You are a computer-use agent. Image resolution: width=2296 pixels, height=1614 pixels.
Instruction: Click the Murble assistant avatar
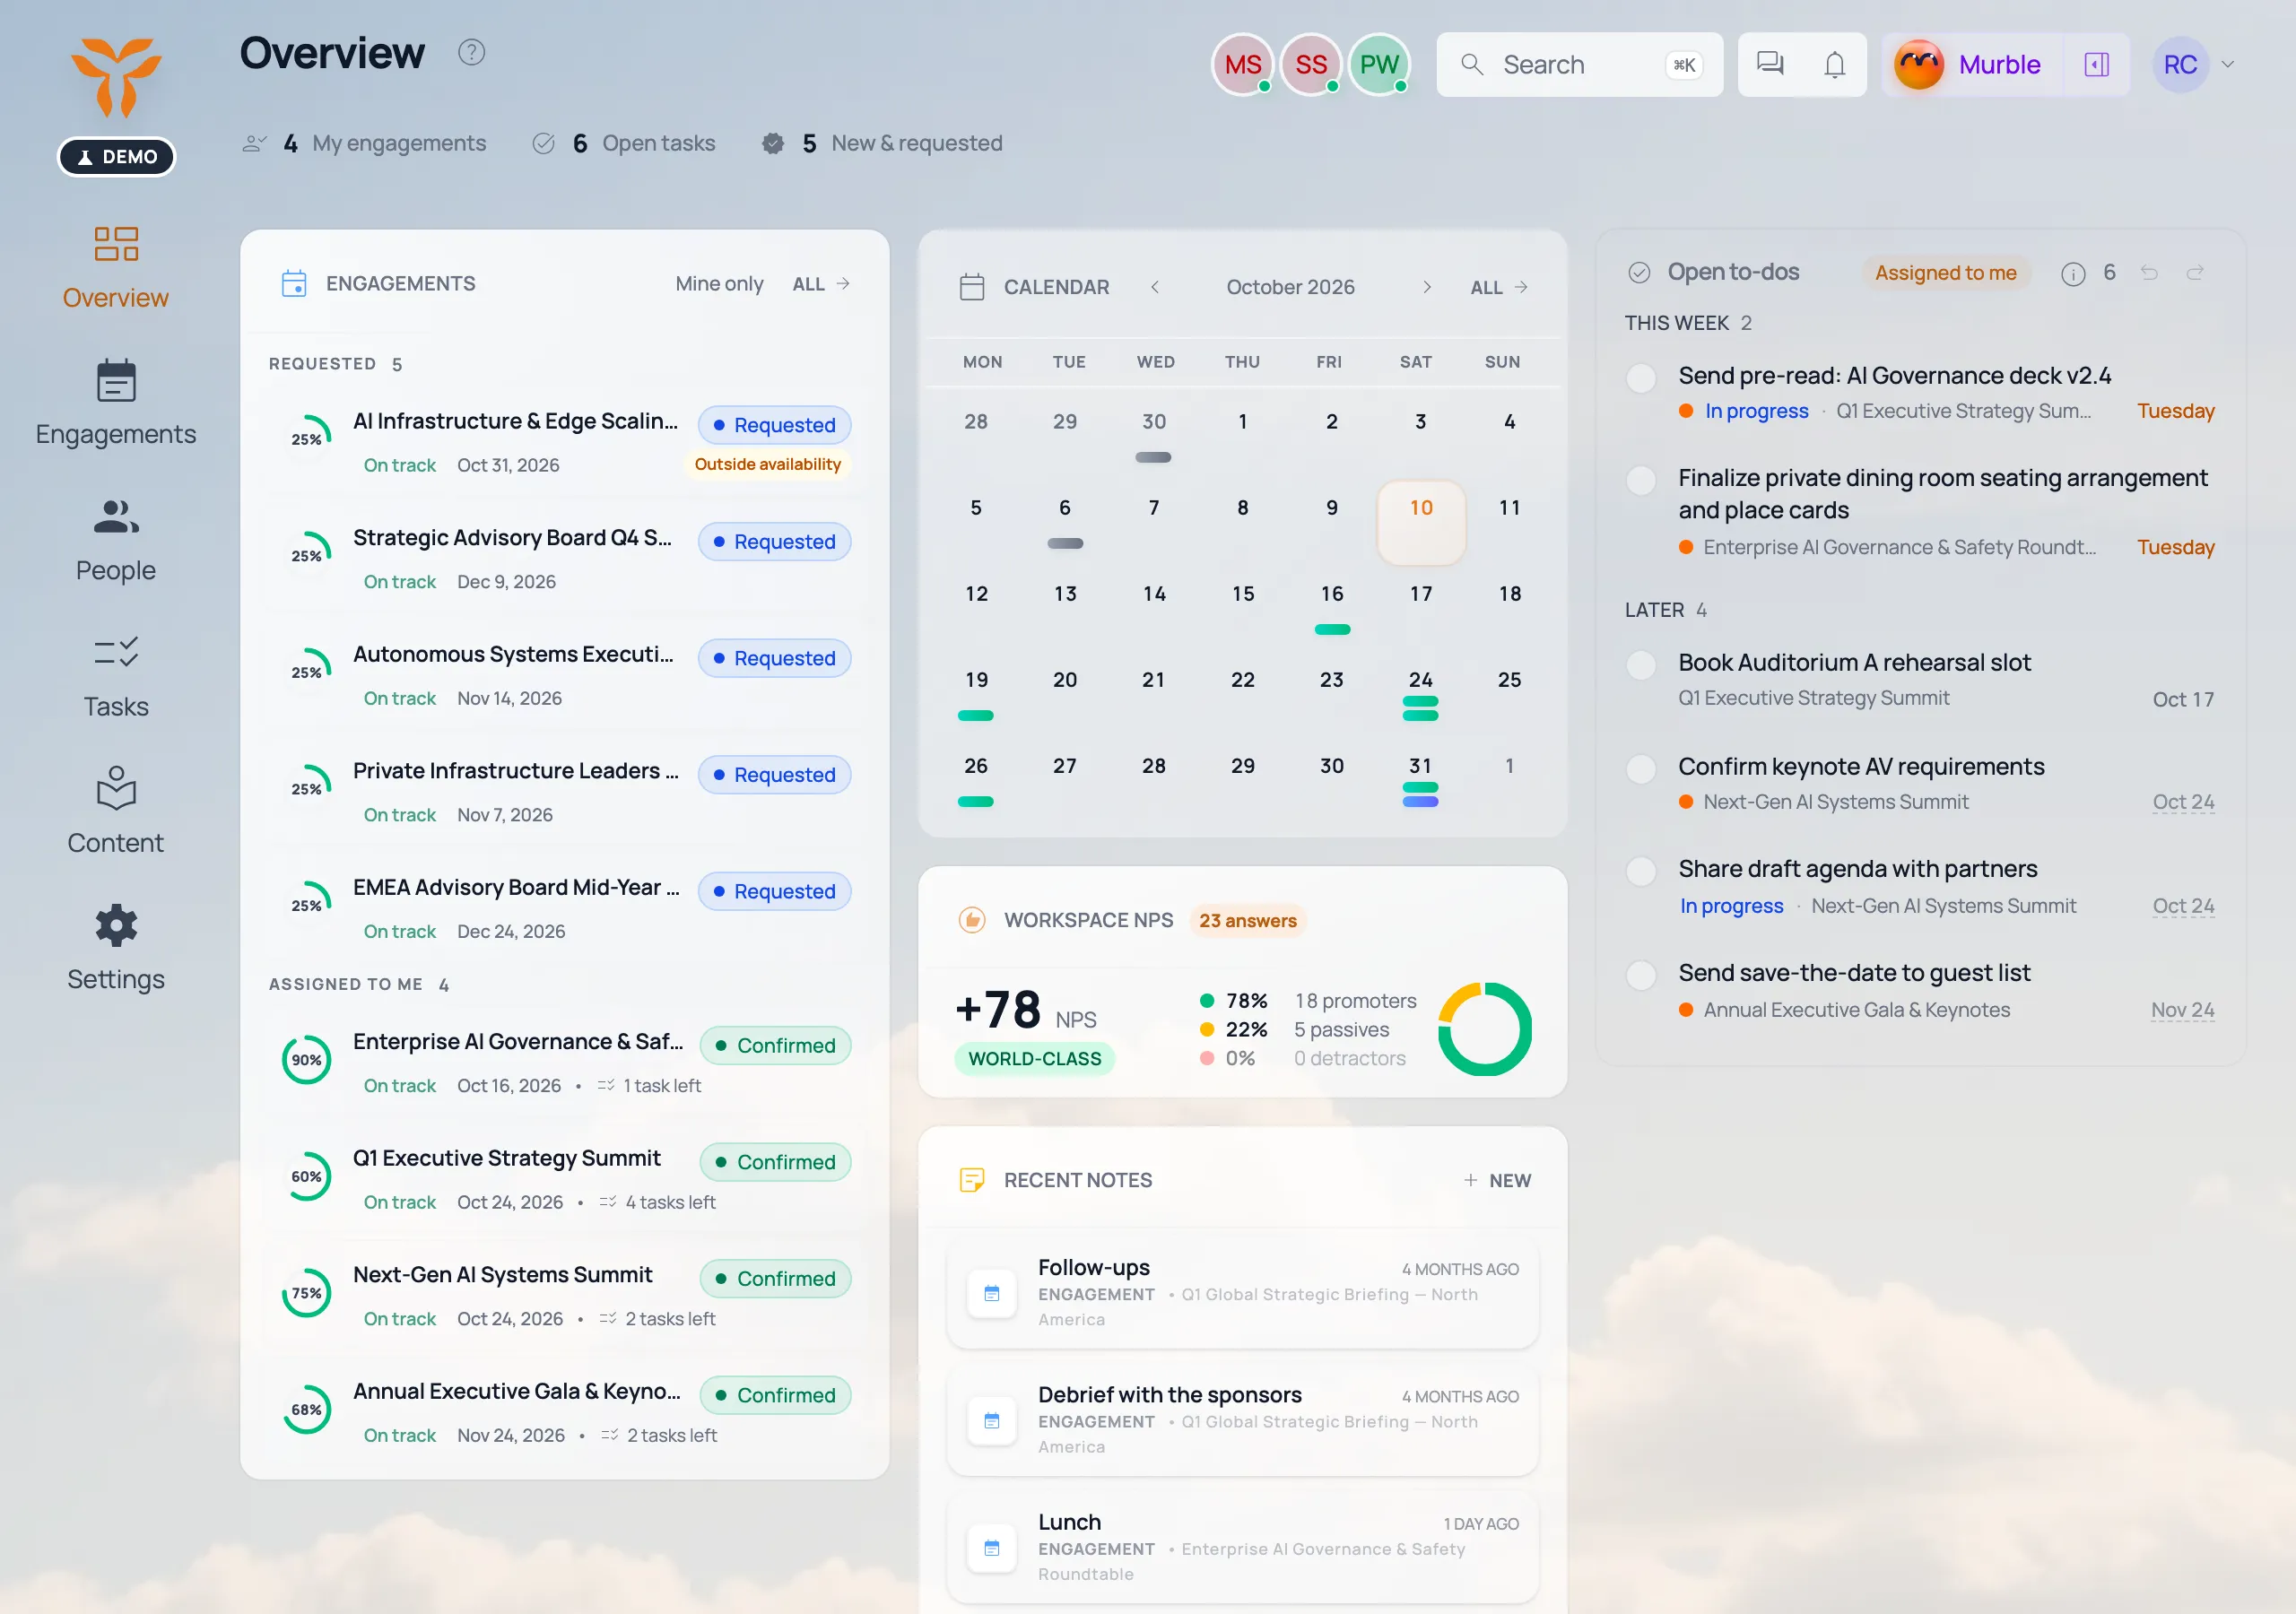click(x=1918, y=64)
